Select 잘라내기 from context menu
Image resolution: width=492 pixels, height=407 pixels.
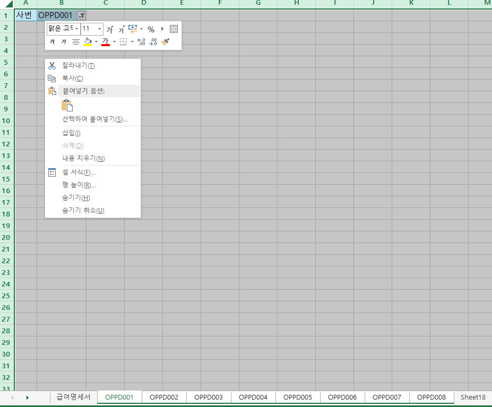78,66
